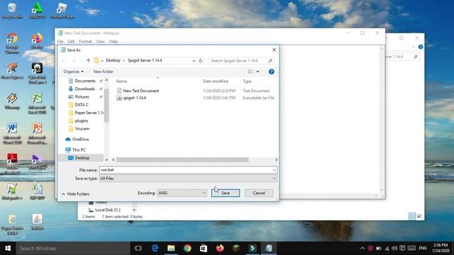Click the change view icon
Screen dimensions: 454x255
[250, 72]
